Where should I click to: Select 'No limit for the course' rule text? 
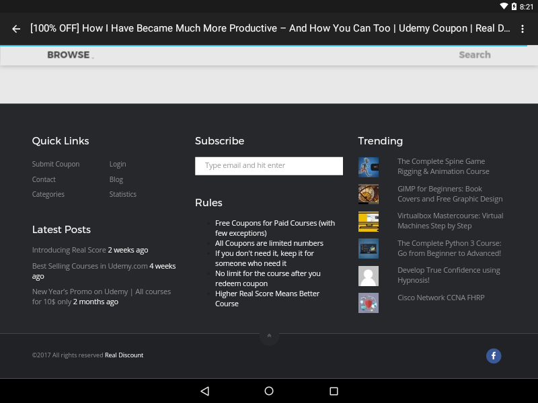click(x=268, y=278)
